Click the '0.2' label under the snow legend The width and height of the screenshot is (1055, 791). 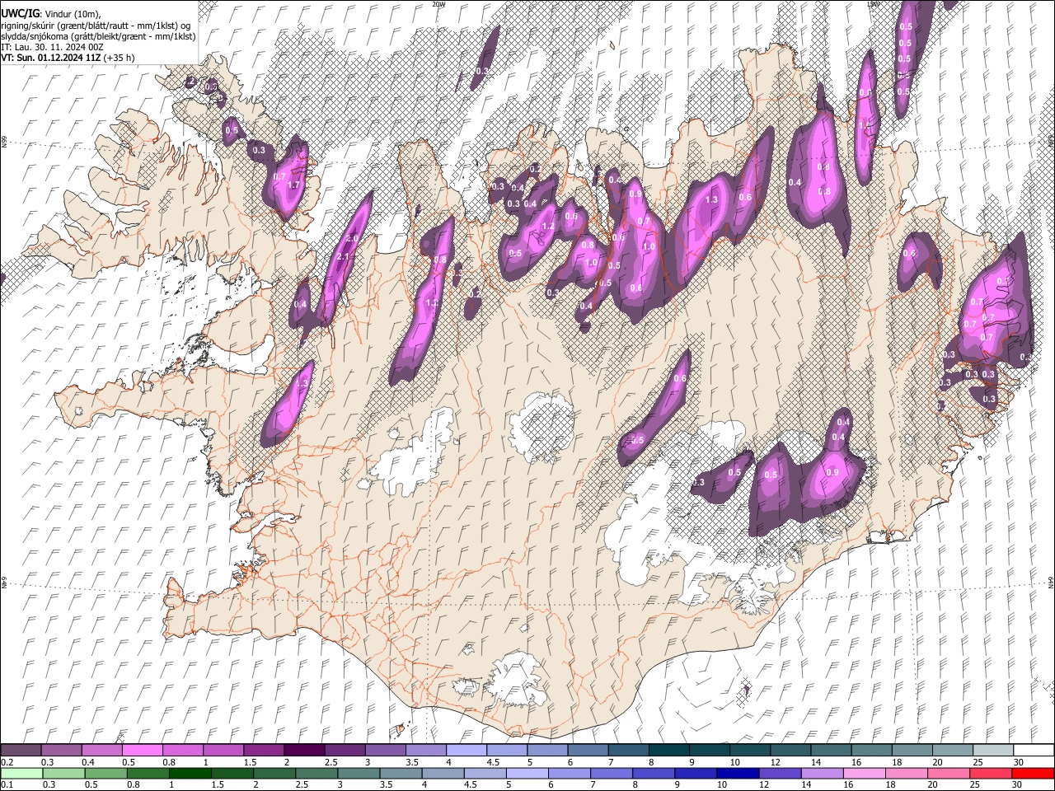[6, 762]
